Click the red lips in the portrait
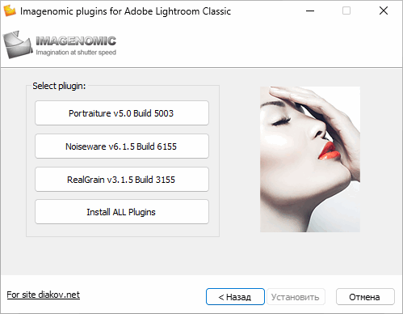The image size is (403, 314). click(329, 151)
